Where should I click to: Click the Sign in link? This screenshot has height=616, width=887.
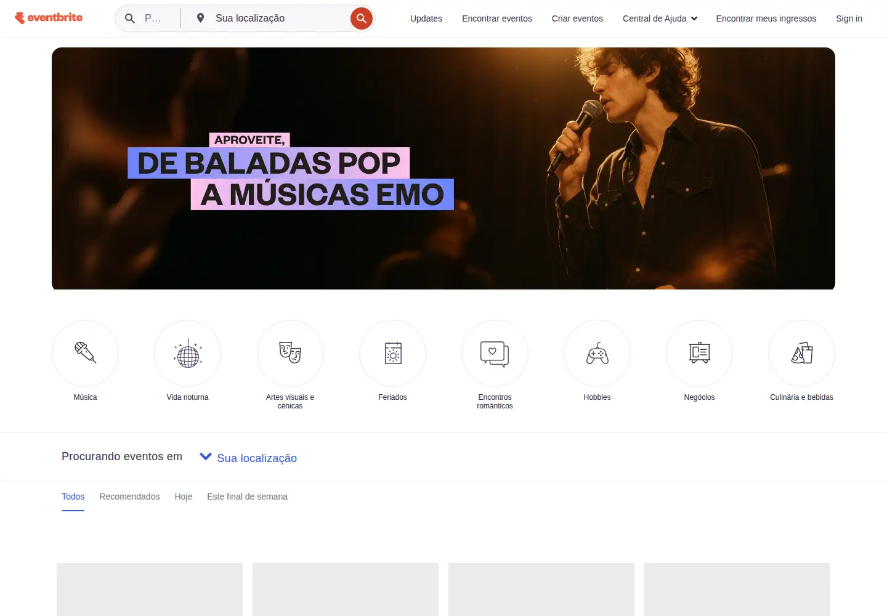[x=849, y=18]
